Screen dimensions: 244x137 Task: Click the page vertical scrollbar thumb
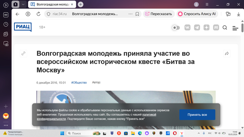pyautogui.click(x=242, y=27)
